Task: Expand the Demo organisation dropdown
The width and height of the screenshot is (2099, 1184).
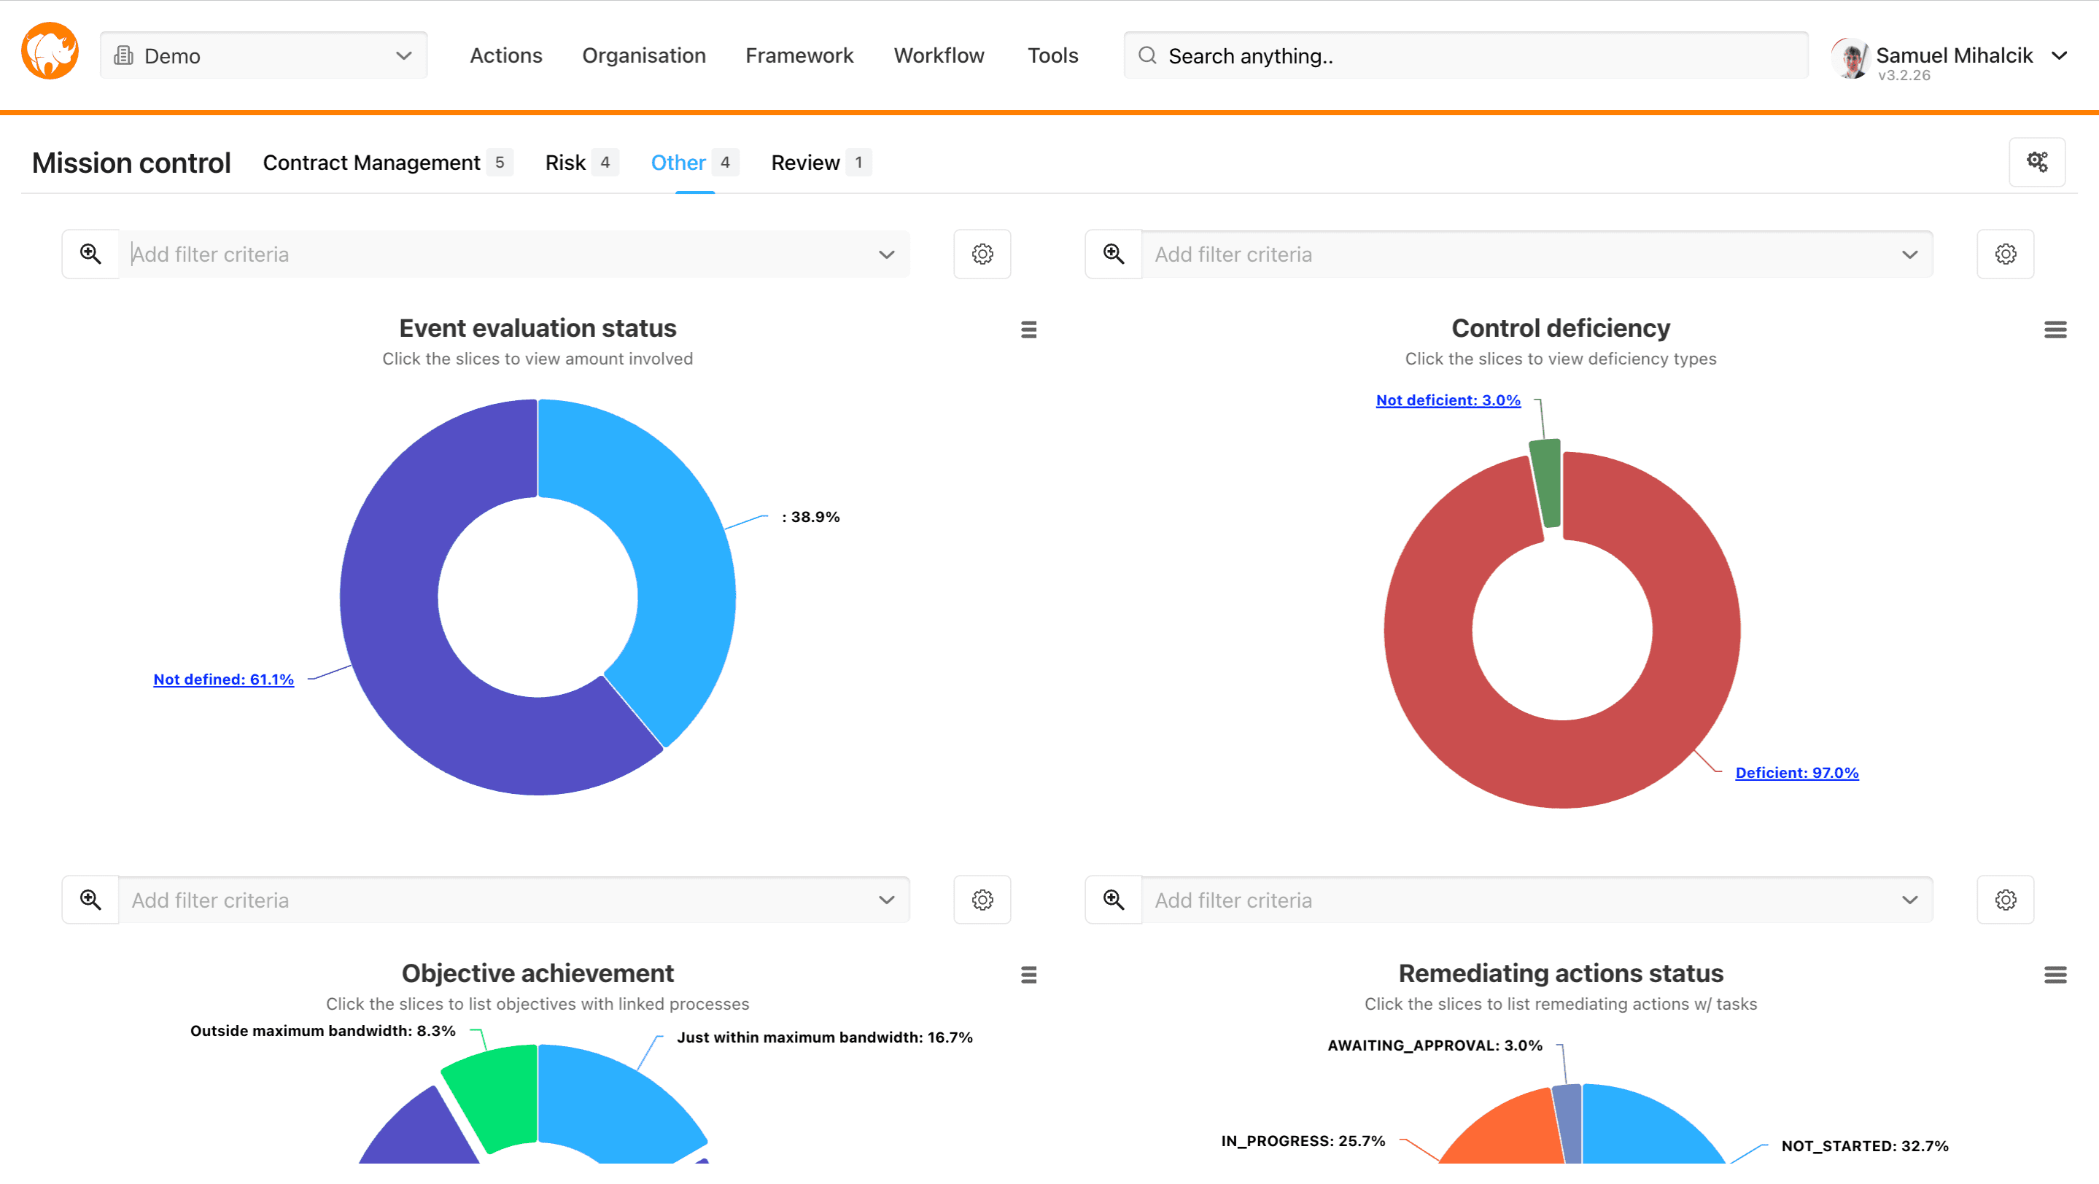Action: 403,55
